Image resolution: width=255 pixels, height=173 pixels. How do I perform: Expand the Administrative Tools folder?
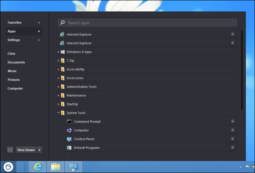click(58, 87)
